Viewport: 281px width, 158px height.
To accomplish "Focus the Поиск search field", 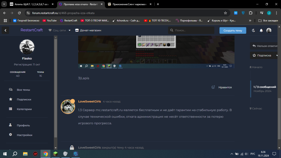I will [x=191, y=30].
